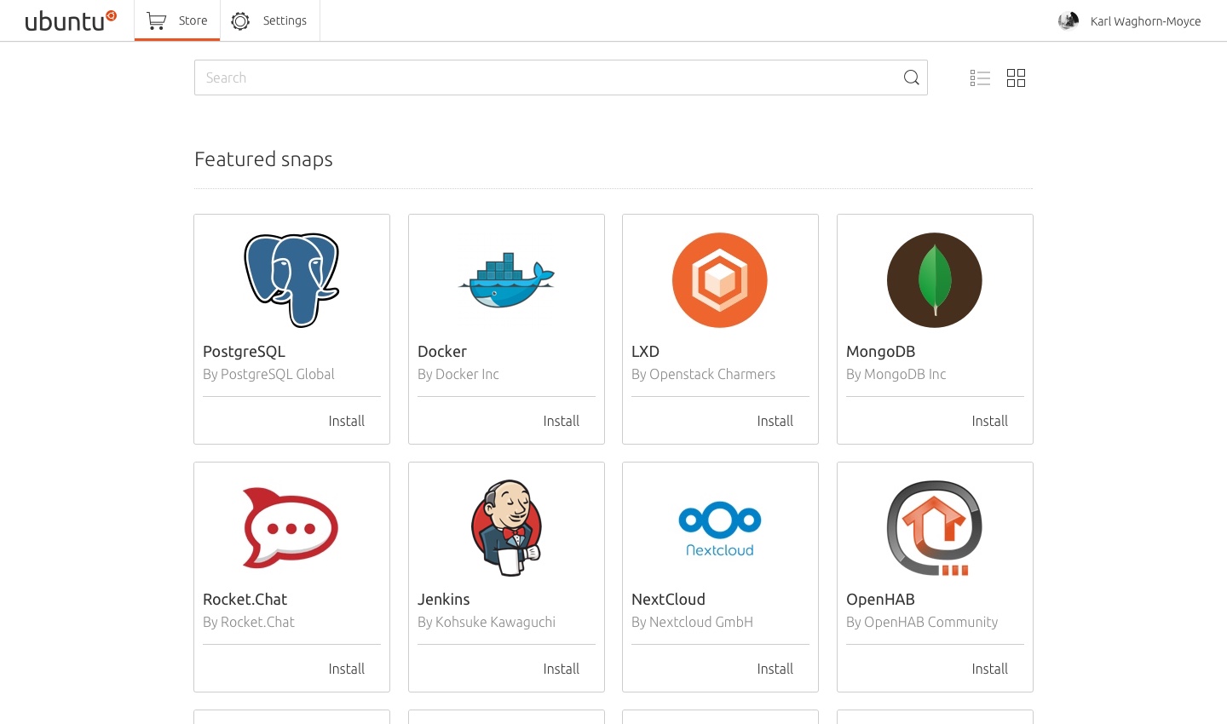
Task: Switch to list view layout
Action: tap(980, 78)
